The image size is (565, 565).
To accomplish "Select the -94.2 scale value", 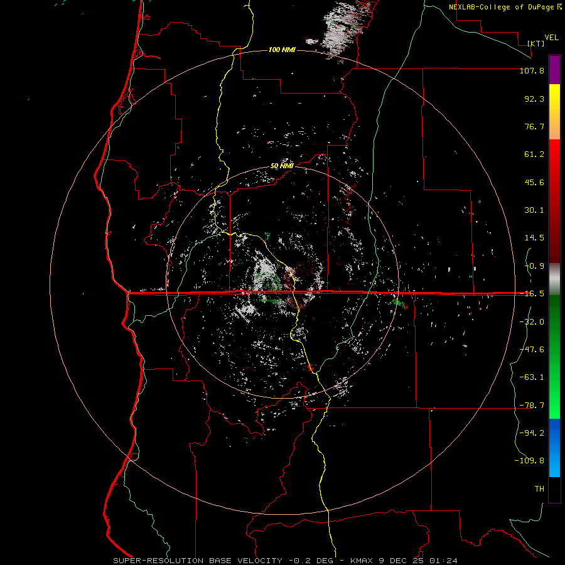I will [532, 433].
